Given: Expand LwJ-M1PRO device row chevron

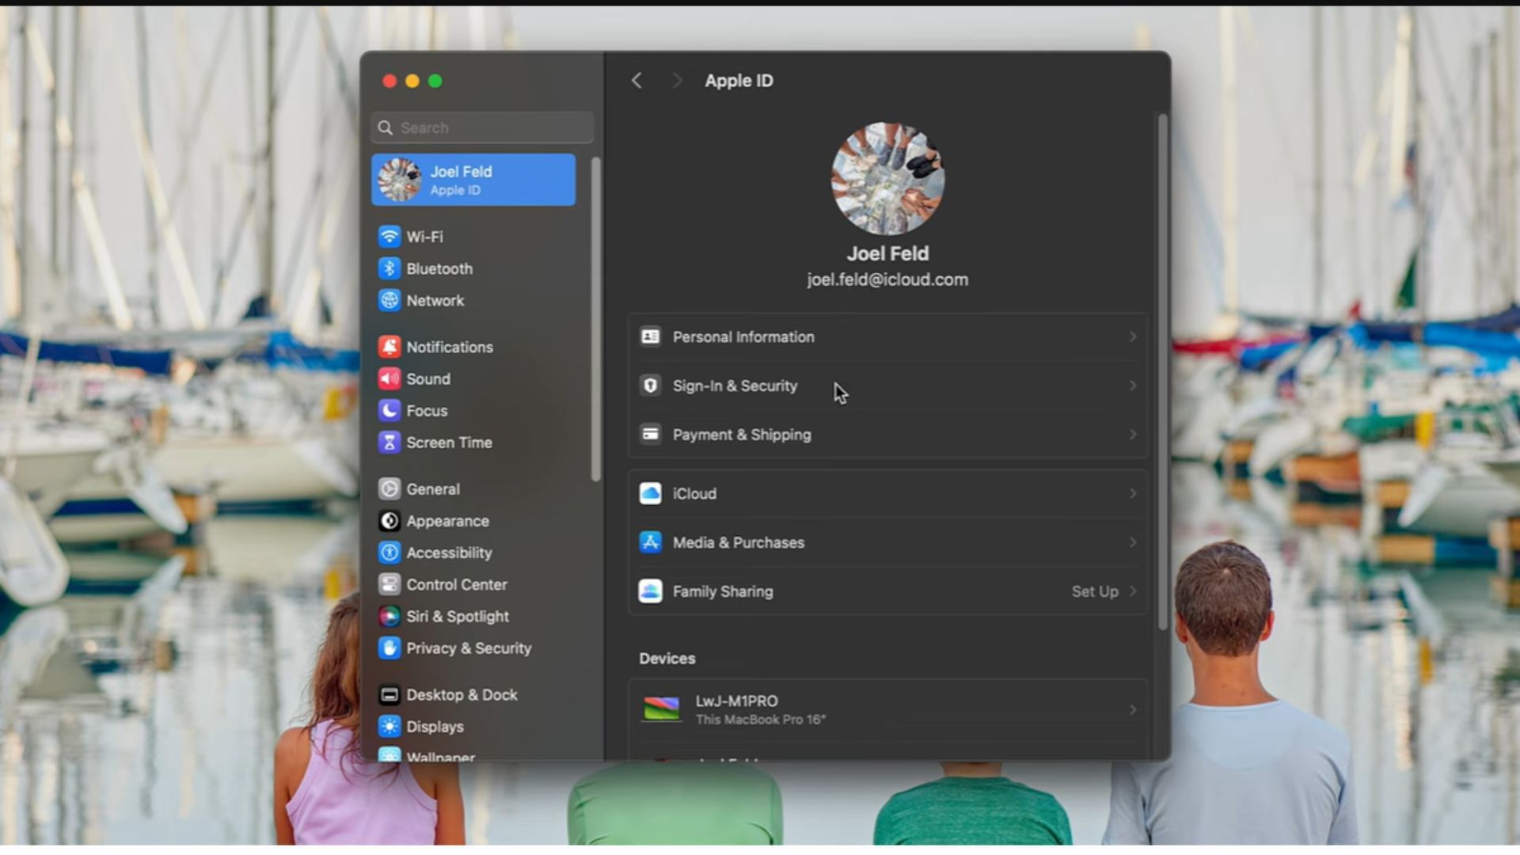Looking at the screenshot, I should [1133, 710].
